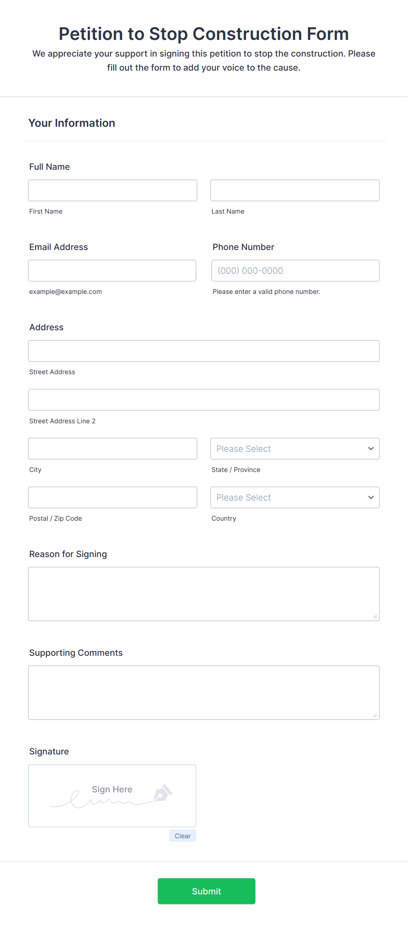408x926 pixels.
Task: Click the Street Address input
Action: pyautogui.click(x=204, y=350)
